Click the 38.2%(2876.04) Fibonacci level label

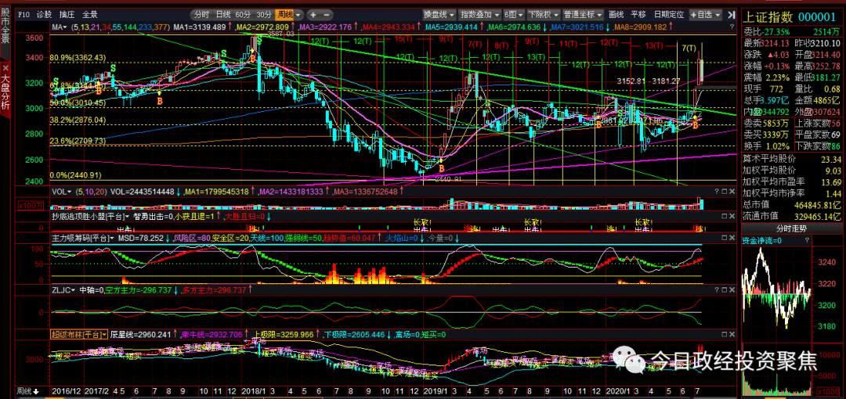[x=78, y=120]
